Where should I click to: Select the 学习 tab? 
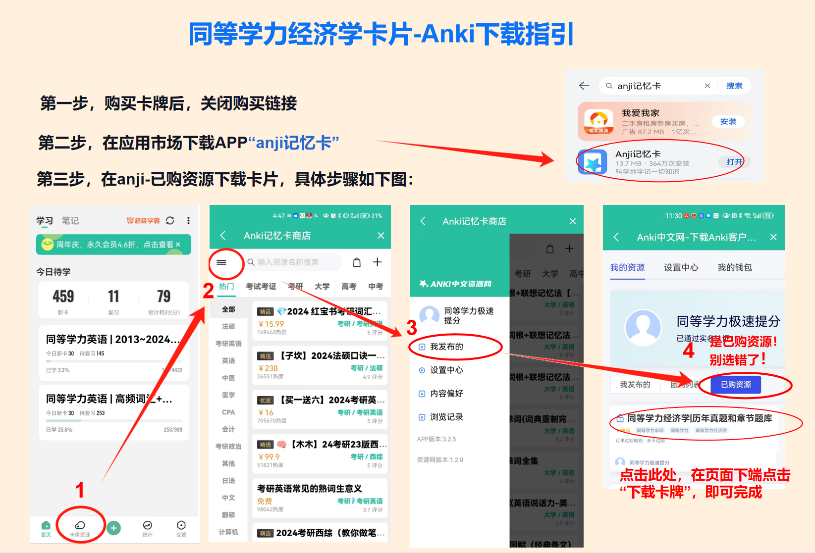[45, 220]
